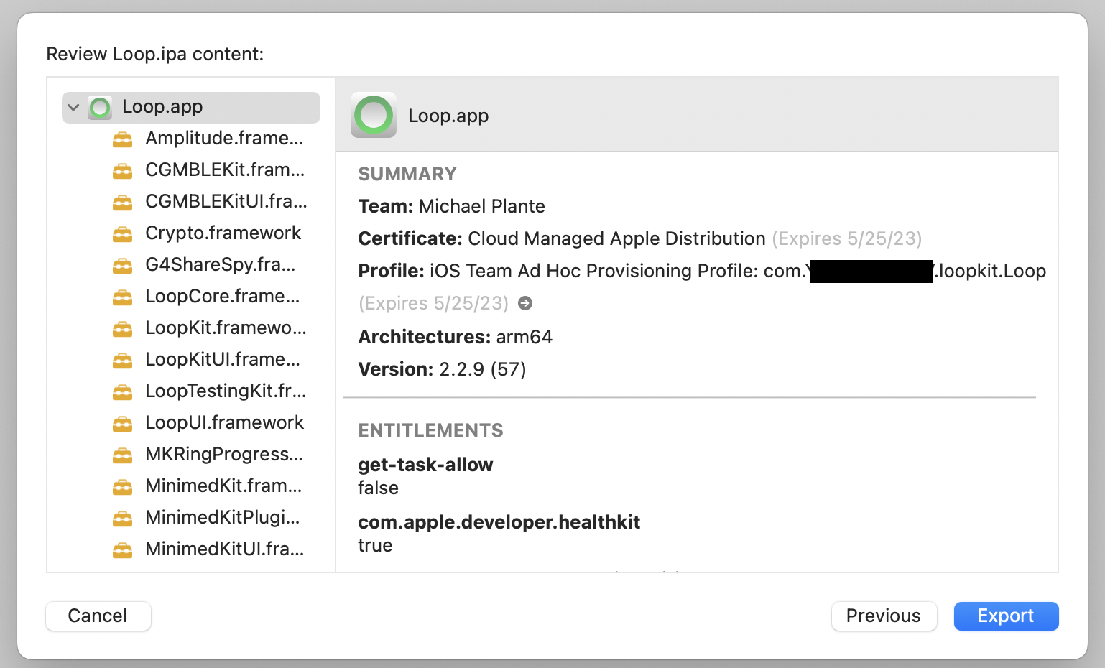This screenshot has width=1105, height=668.
Task: Select Loop.app name in the tree
Action: 162,107
